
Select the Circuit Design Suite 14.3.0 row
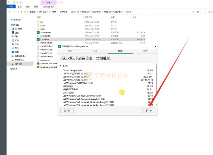(108, 70)
